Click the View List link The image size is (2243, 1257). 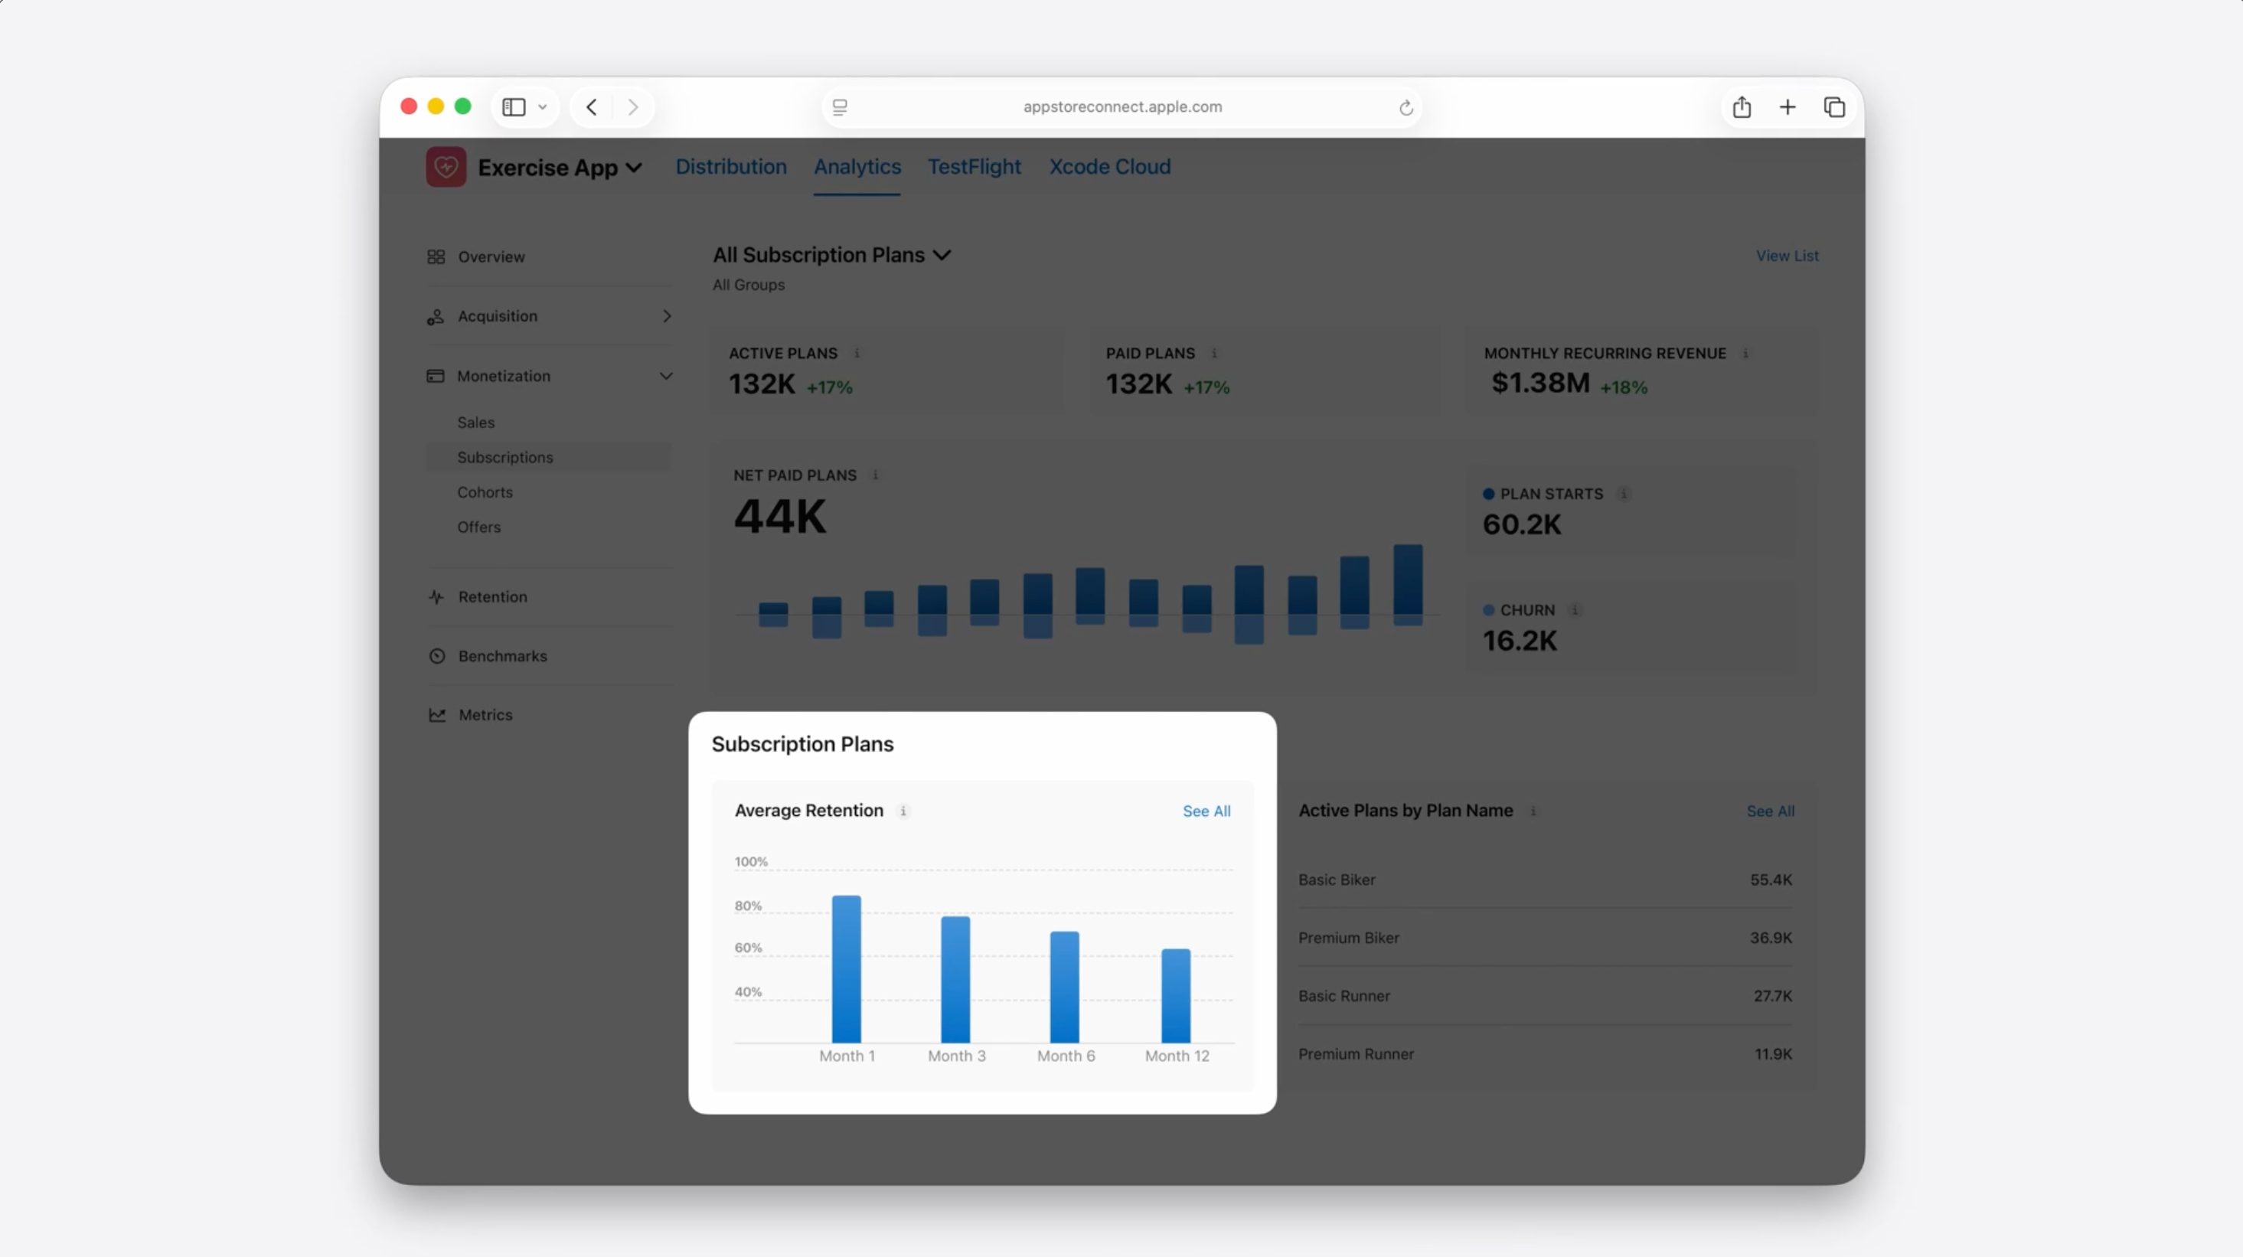coord(1787,256)
